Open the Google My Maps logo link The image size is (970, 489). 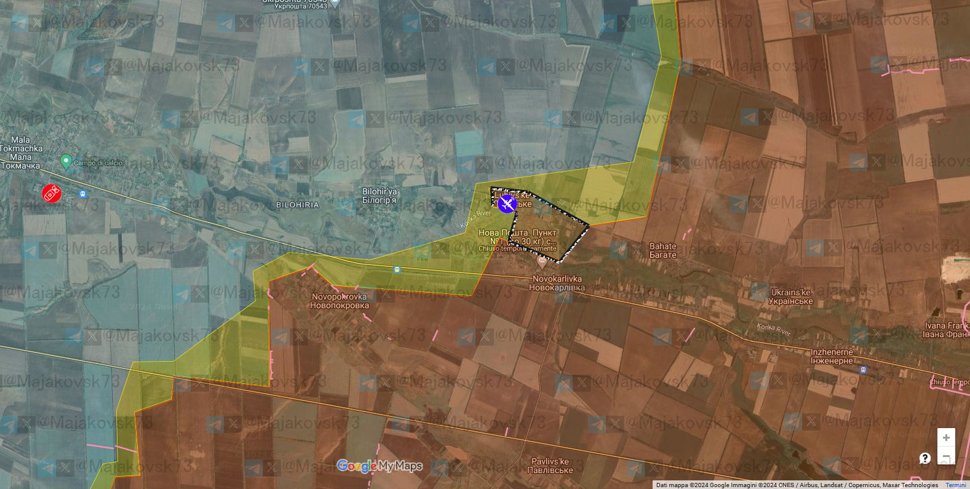[380, 466]
